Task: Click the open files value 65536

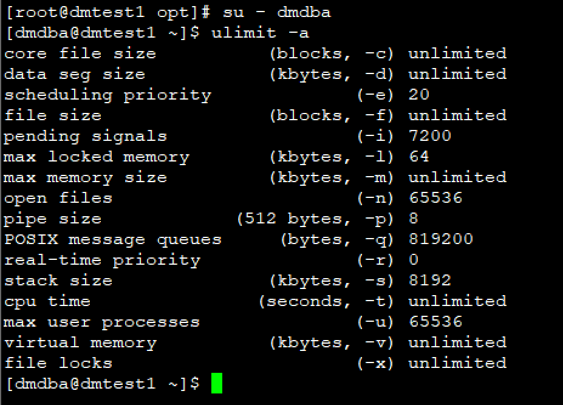Action: (435, 198)
